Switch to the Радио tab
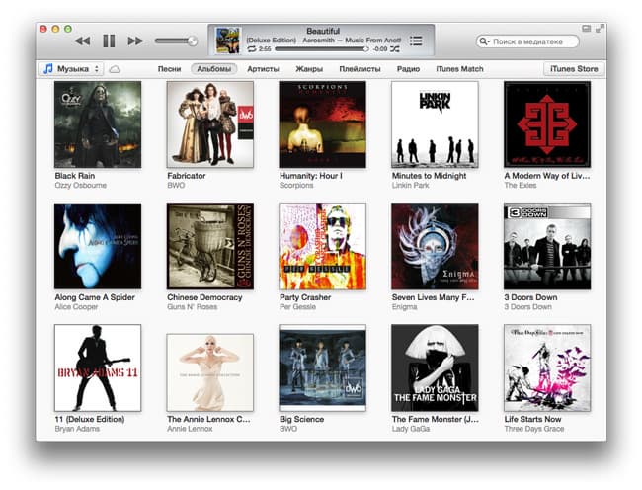This screenshot has width=642, height=490. point(408,69)
